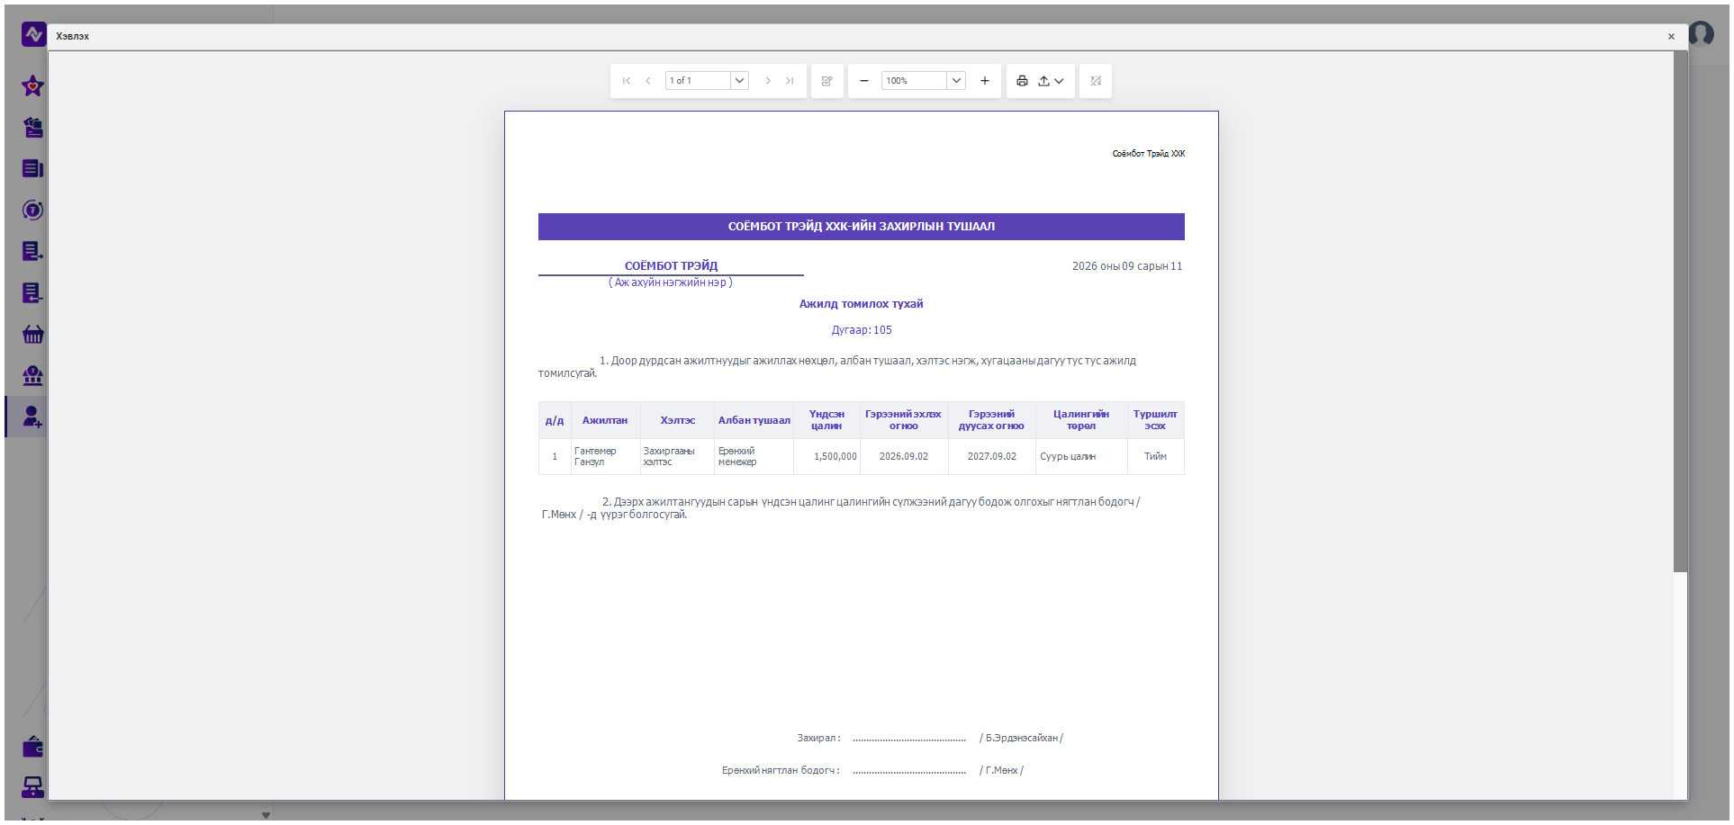The width and height of the screenshot is (1734, 825).
Task: Zoom out with the minus button
Action: 864,81
